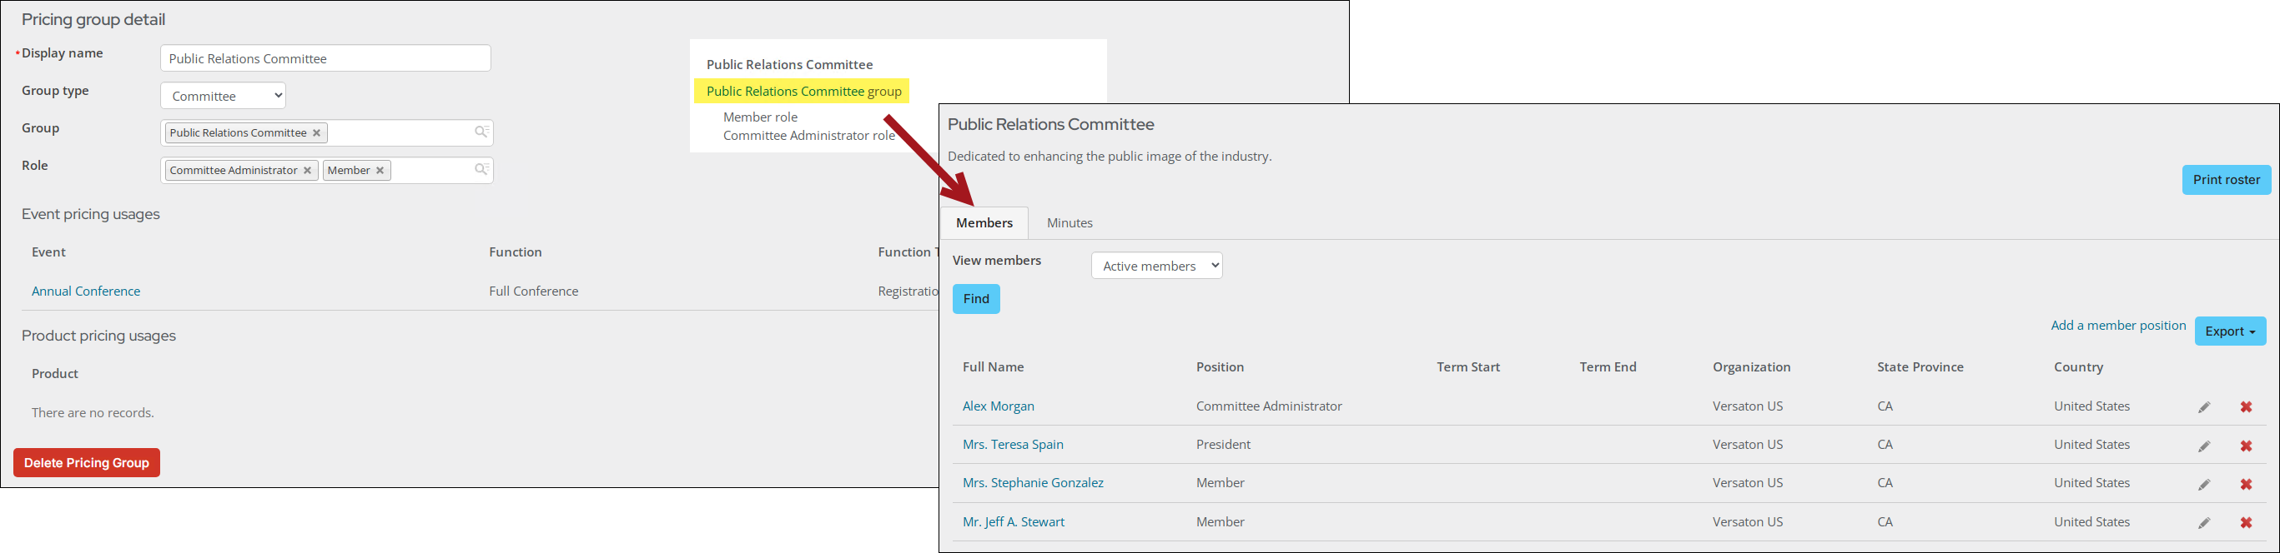The width and height of the screenshot is (2280, 553).
Task: Select the Members tab
Action: tap(984, 222)
